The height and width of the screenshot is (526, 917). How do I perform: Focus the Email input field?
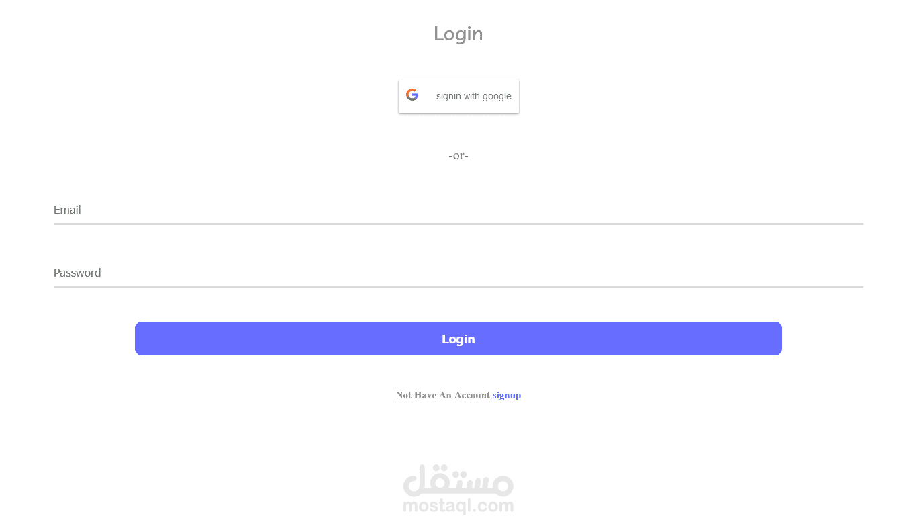tap(458, 210)
